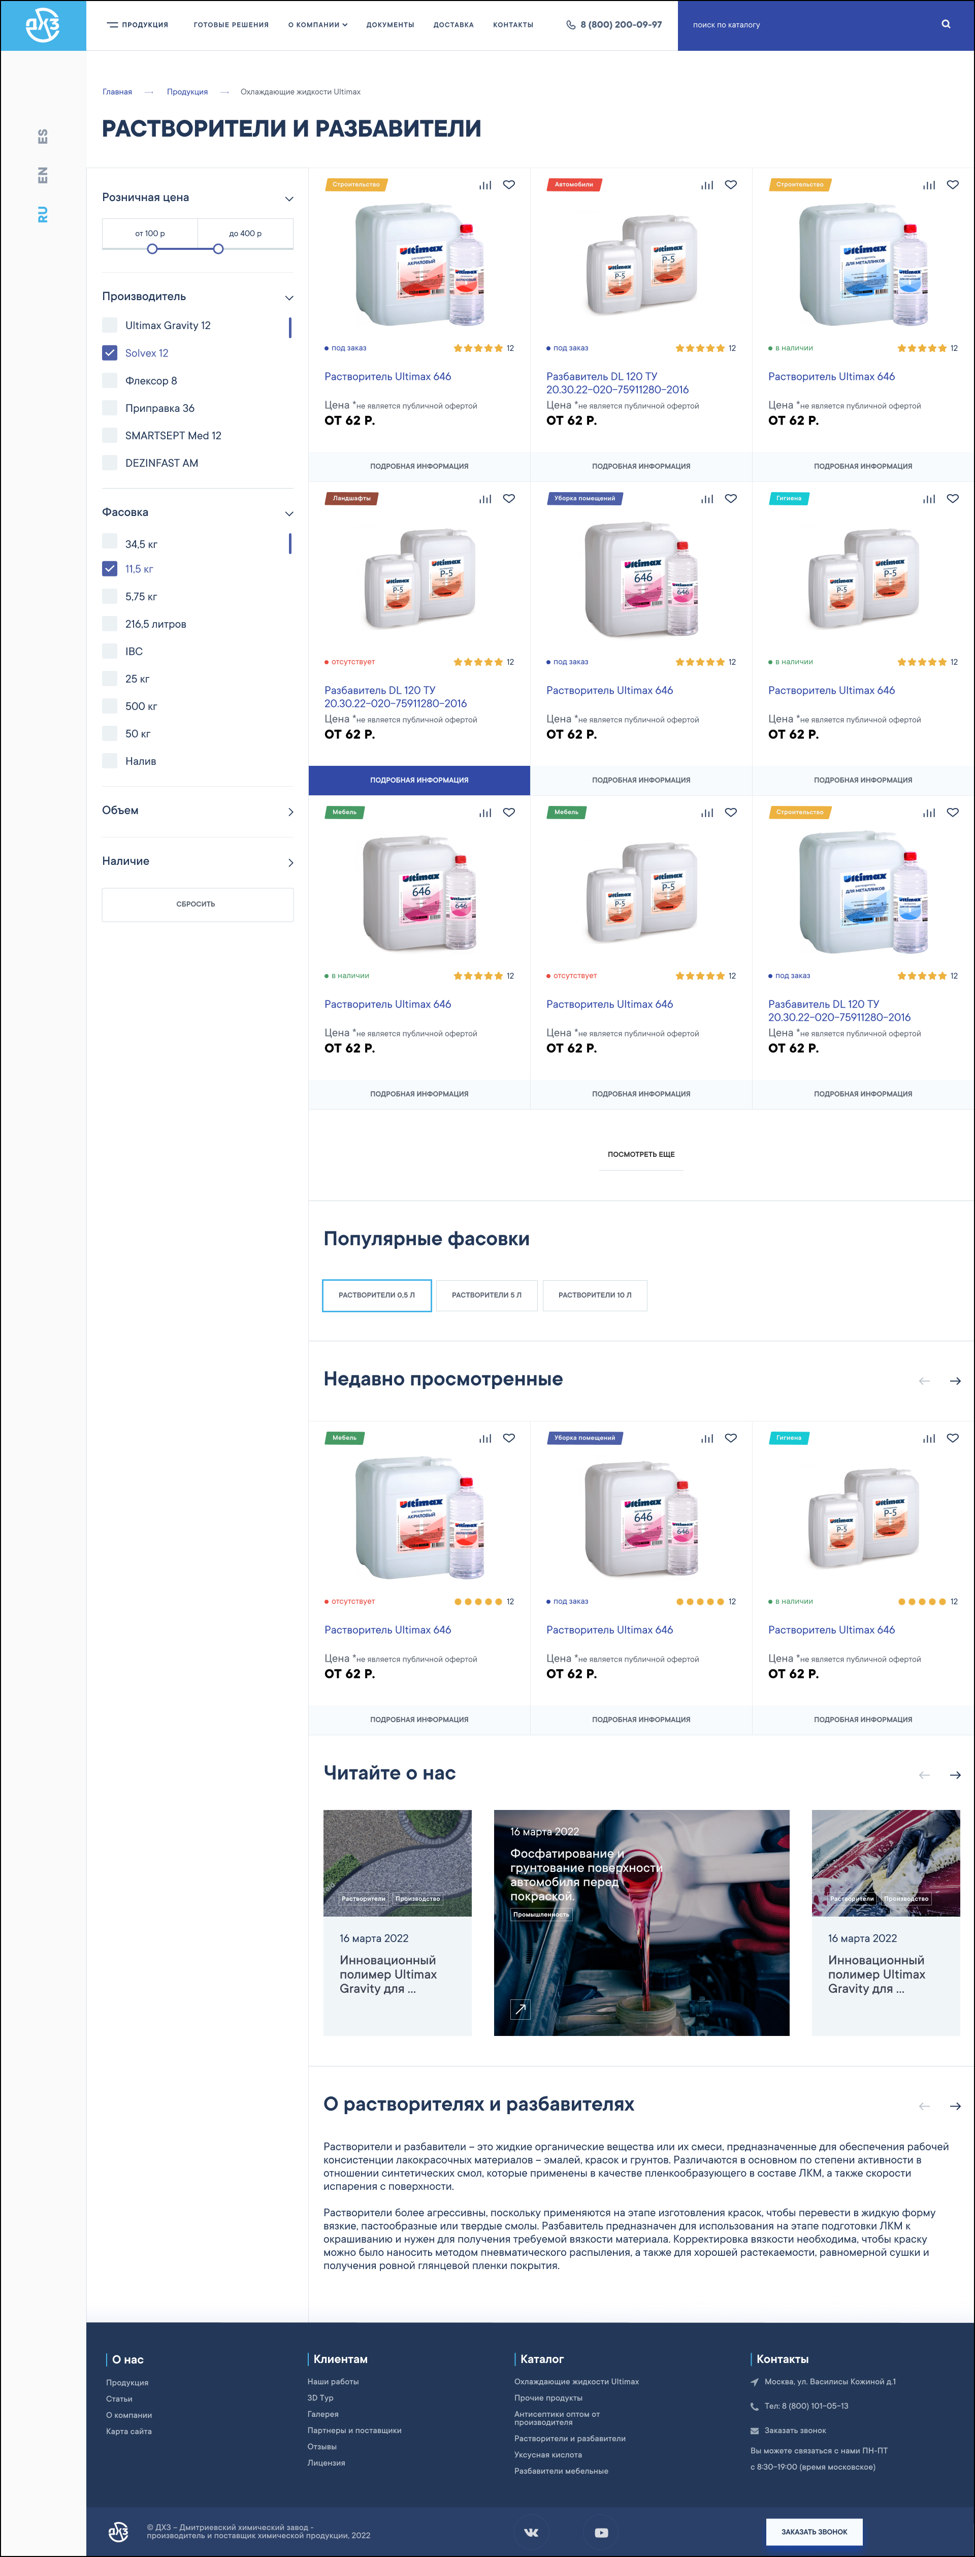Check the 216,5 литров packaging option
The width and height of the screenshot is (975, 2557).
(110, 623)
